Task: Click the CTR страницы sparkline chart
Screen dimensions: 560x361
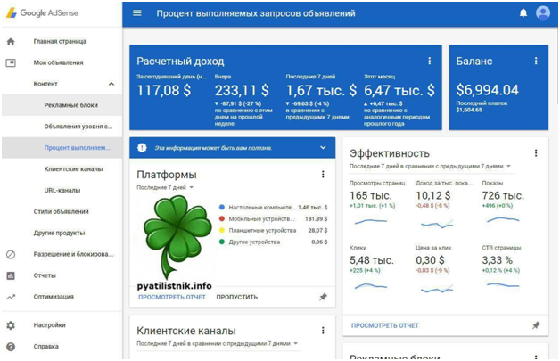Action: 503,285
